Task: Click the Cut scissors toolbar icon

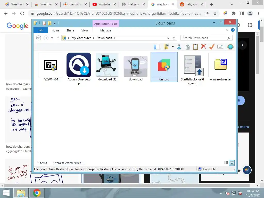Action: point(179,47)
